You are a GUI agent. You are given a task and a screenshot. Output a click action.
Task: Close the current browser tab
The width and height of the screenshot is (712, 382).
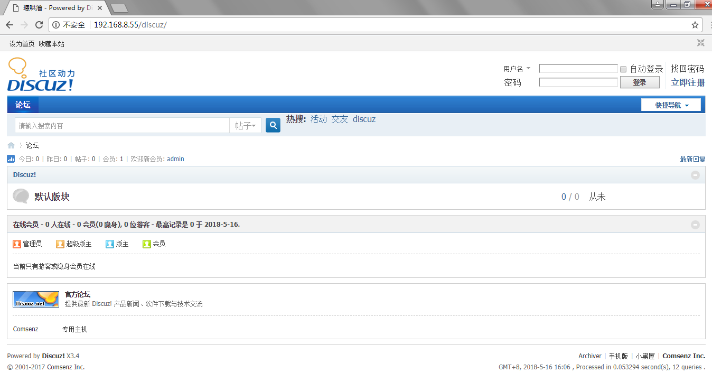tap(100, 8)
